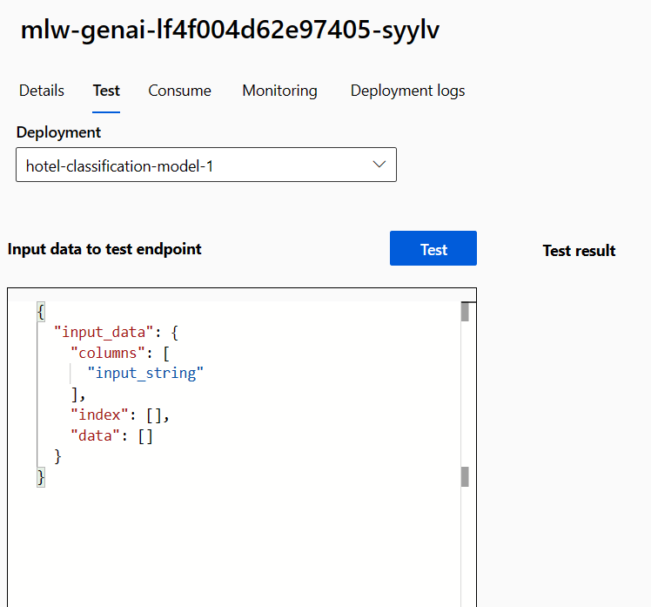The height and width of the screenshot is (607, 651).
Task: Open the Deployment dropdown hotel-classification-model-1
Action: click(206, 165)
